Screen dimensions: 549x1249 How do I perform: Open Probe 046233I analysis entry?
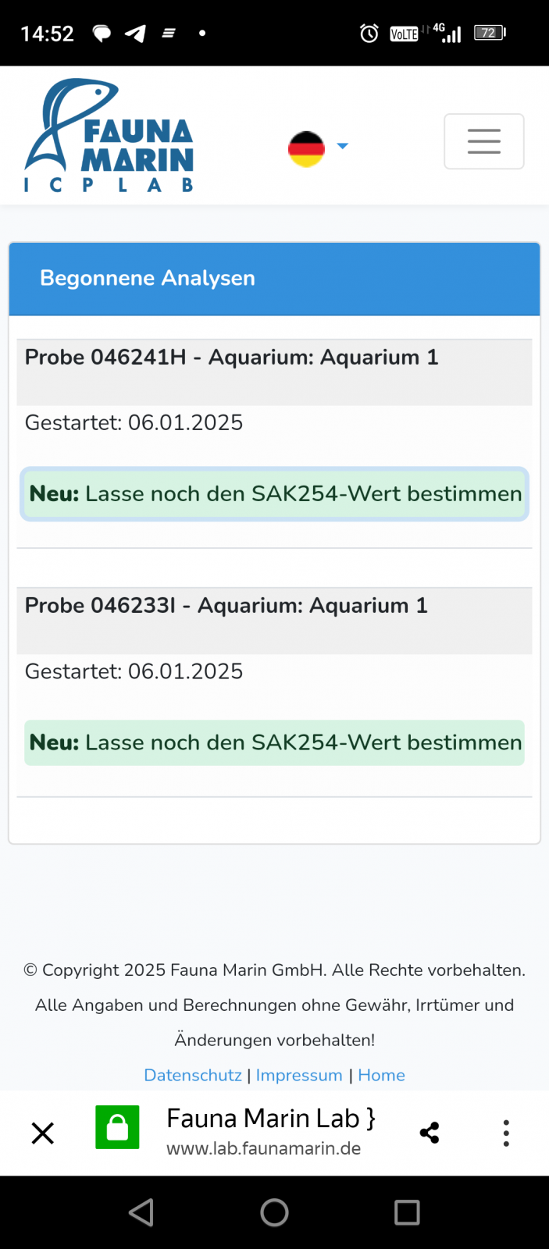point(226,606)
